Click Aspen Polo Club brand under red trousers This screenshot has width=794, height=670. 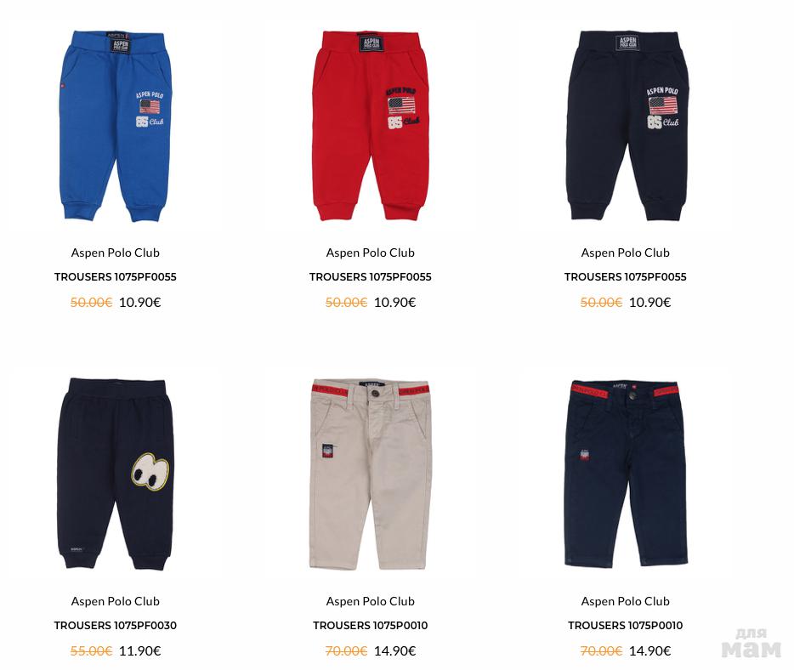click(370, 253)
